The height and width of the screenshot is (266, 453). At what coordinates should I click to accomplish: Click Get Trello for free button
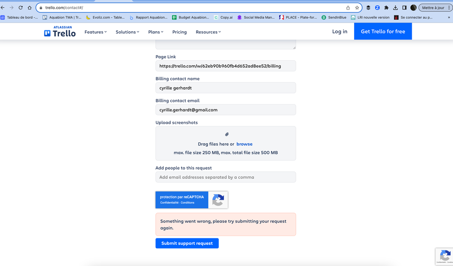click(383, 31)
